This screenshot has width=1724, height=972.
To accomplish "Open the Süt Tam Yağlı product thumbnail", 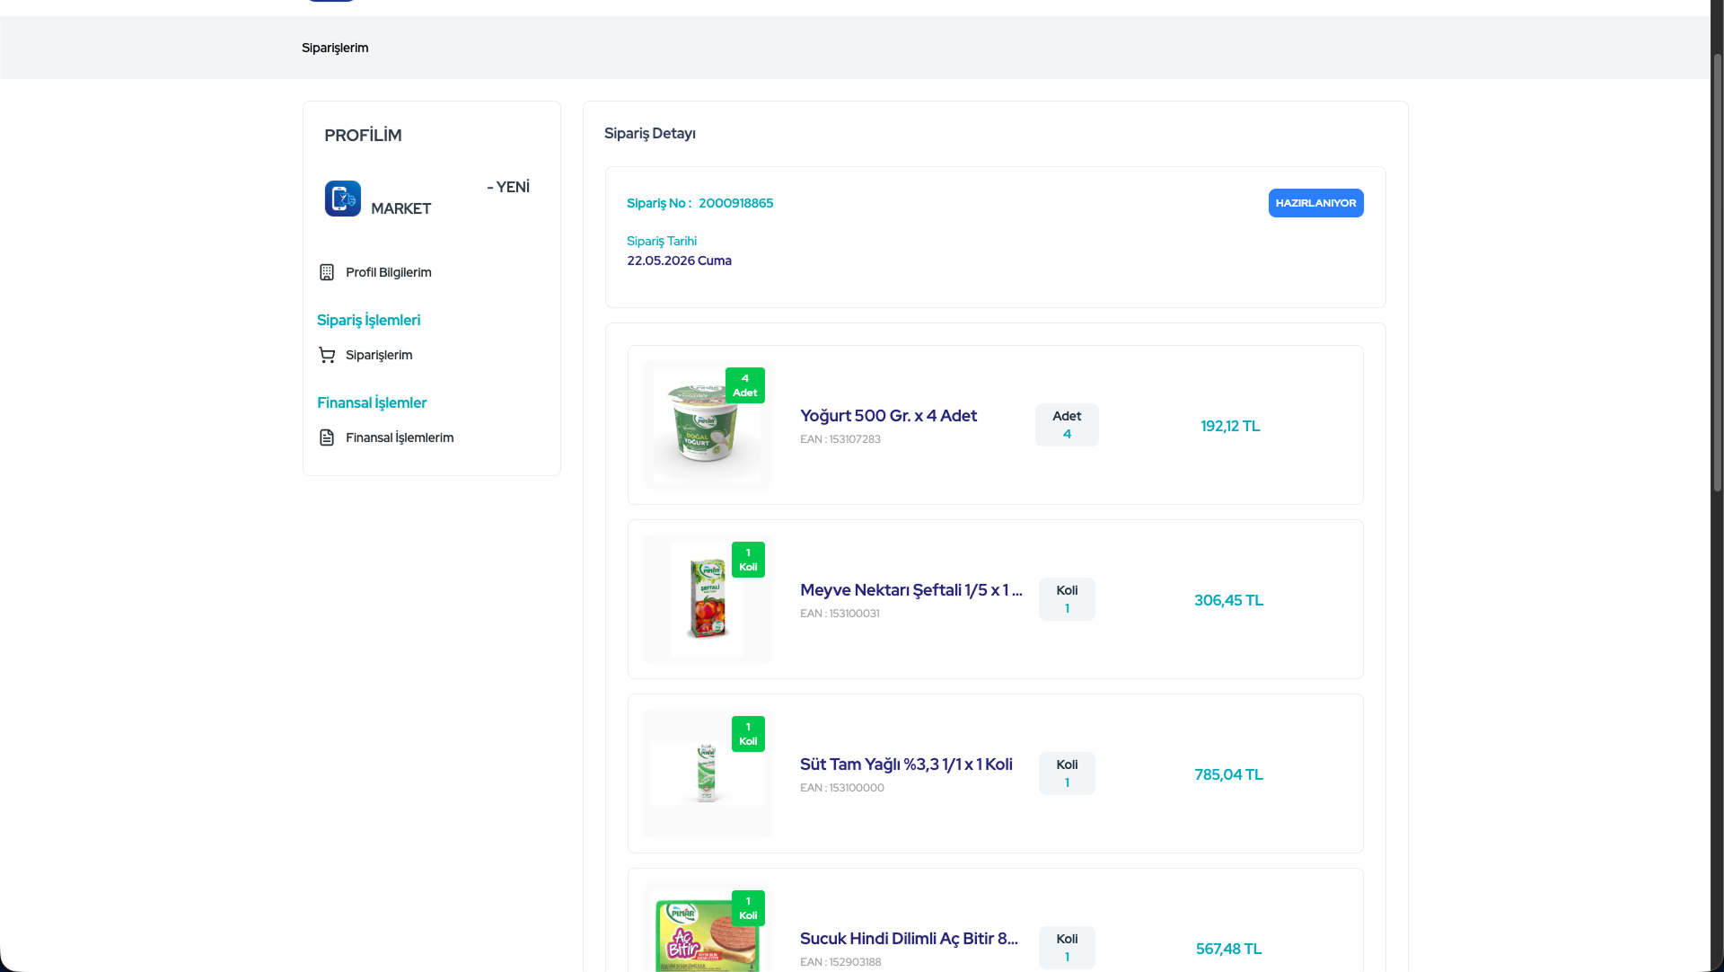I will [707, 773].
